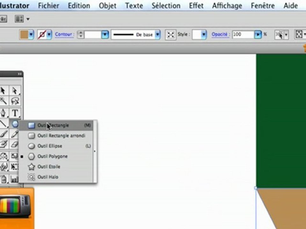306x229 pixels.
Task: Click the tan fill color swatch
Action: coord(24,35)
